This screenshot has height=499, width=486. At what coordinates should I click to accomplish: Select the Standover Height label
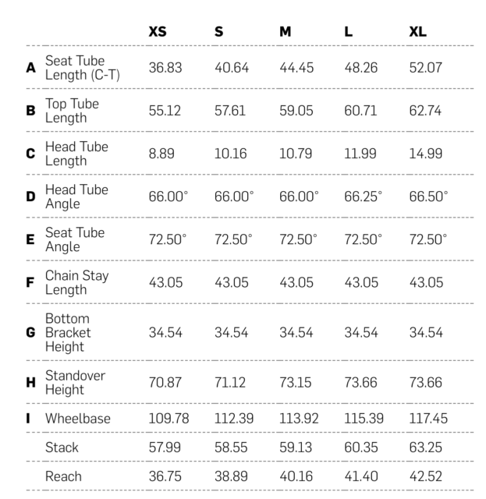[x=75, y=382]
